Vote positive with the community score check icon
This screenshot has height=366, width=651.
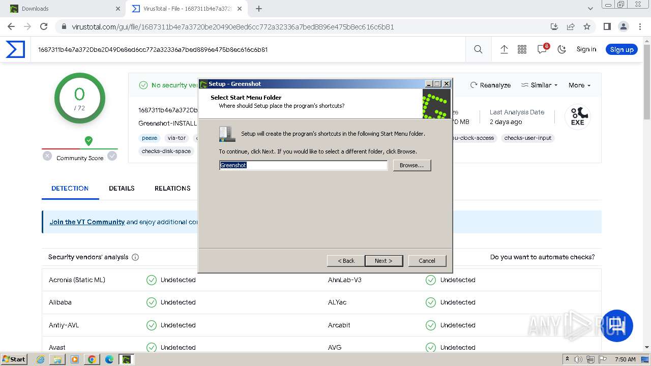pos(112,156)
